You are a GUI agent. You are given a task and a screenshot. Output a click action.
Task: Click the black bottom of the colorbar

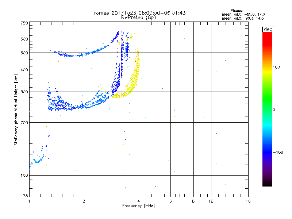(267, 184)
